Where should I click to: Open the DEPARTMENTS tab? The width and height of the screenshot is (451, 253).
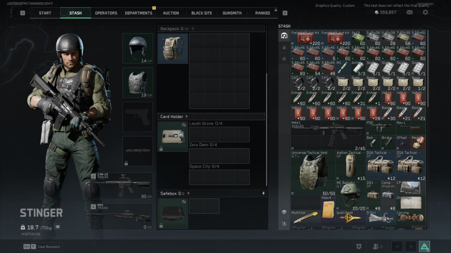[x=138, y=13]
